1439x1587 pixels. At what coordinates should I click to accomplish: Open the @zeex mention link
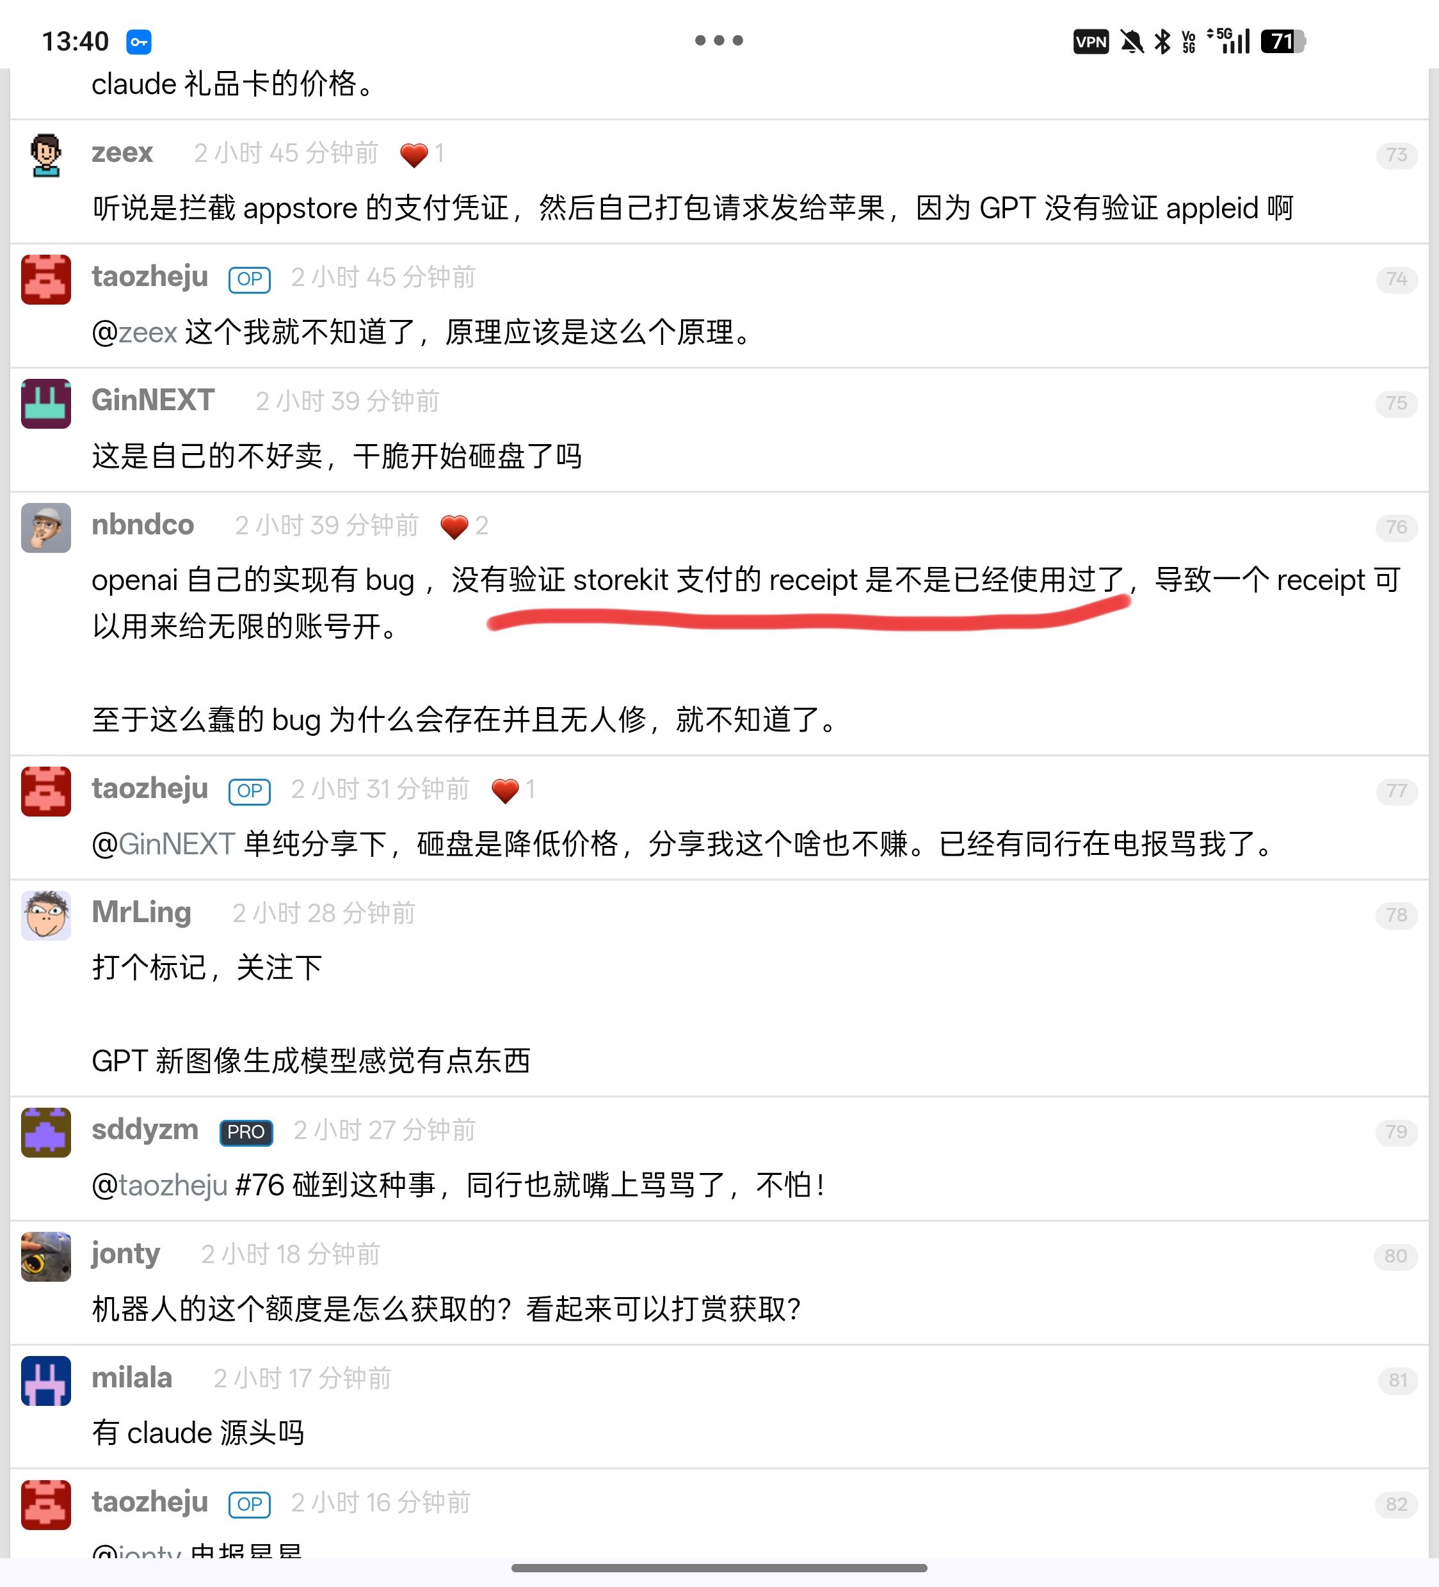coord(134,332)
